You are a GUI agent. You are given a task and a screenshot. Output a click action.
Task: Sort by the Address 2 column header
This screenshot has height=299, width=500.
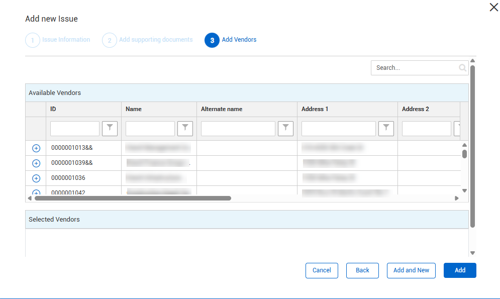point(416,109)
